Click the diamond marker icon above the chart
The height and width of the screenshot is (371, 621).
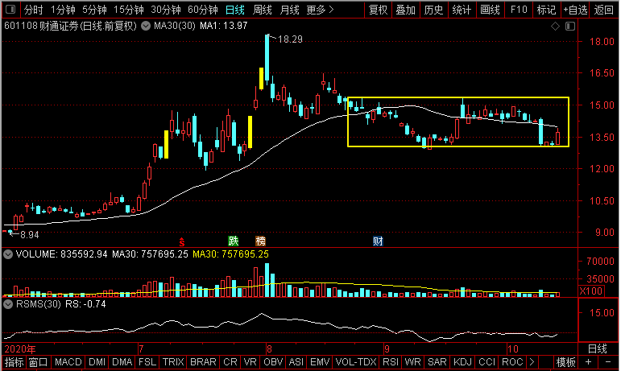555,26
